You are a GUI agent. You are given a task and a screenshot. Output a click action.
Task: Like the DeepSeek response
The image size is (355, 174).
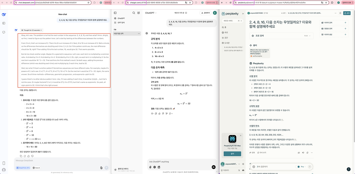coord(29,156)
